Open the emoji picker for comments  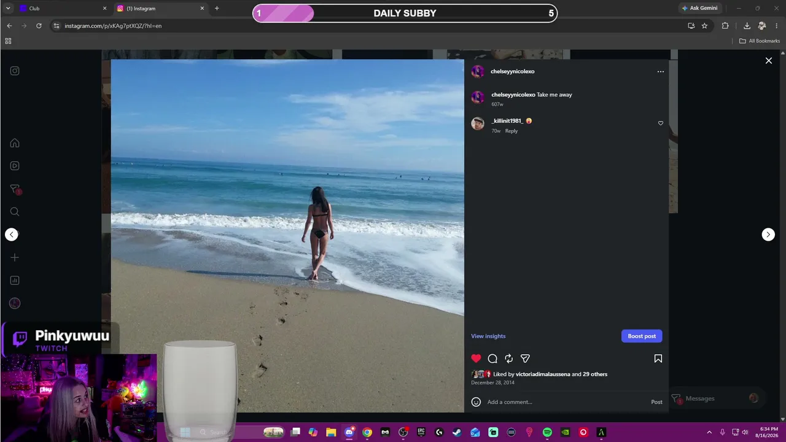476,402
